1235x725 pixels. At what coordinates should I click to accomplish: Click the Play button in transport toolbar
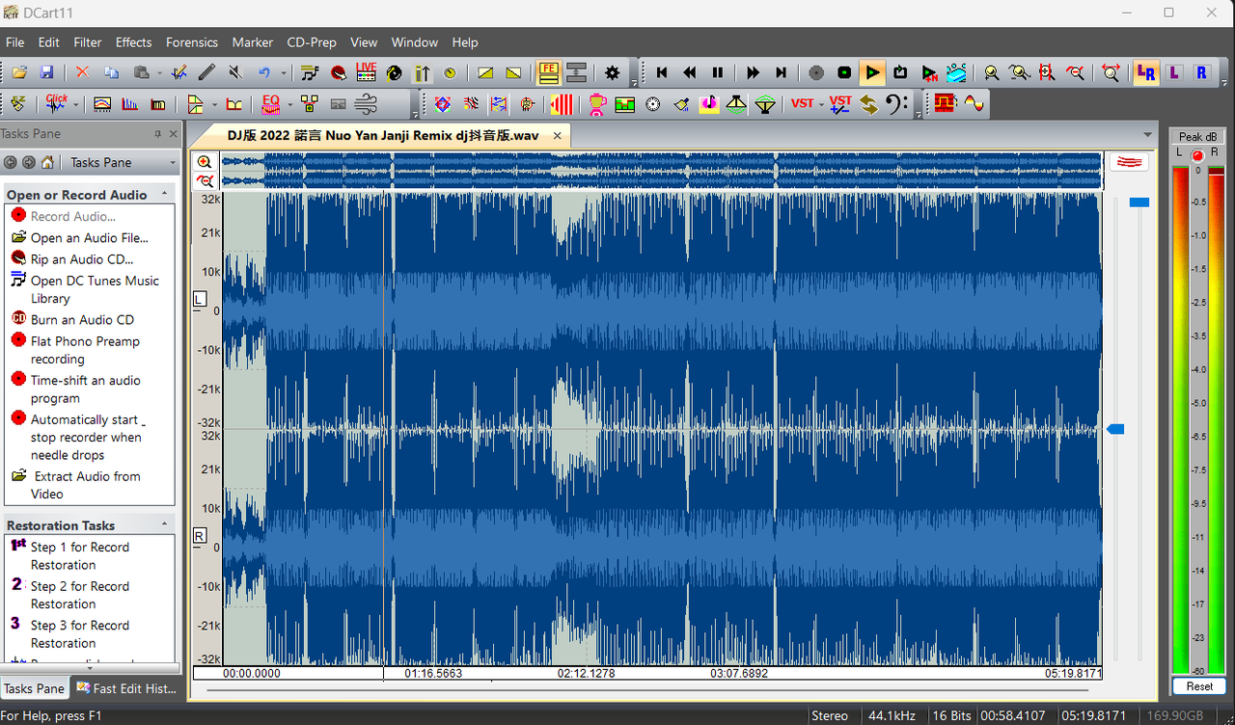click(x=872, y=72)
